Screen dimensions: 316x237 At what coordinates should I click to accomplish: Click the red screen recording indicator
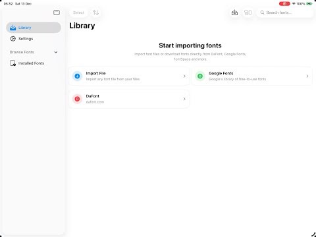284,4
